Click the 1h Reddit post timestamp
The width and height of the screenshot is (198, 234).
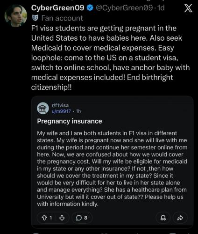pyautogui.click(x=78, y=111)
